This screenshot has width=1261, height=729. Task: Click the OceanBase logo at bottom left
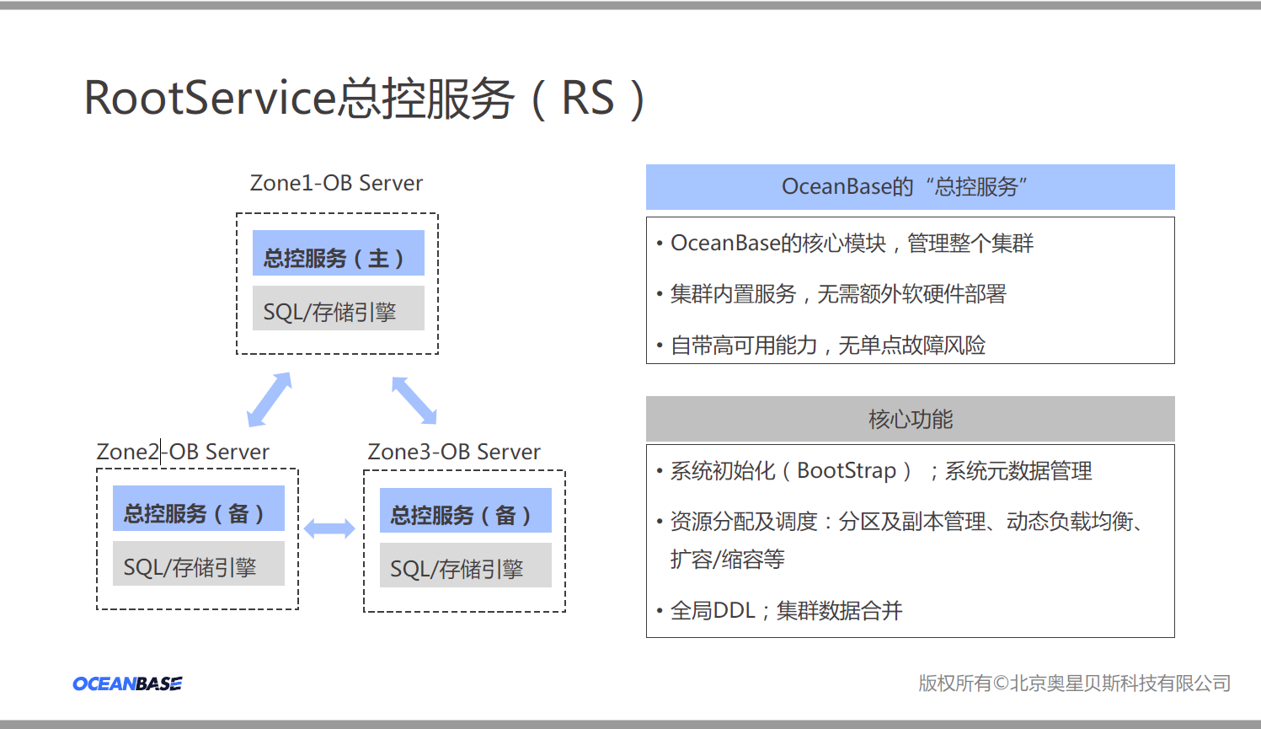(127, 683)
